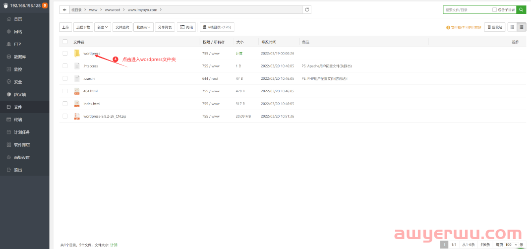The height and width of the screenshot is (249, 531).
Task: Check the index.html row checkbox
Action: pyautogui.click(x=65, y=103)
